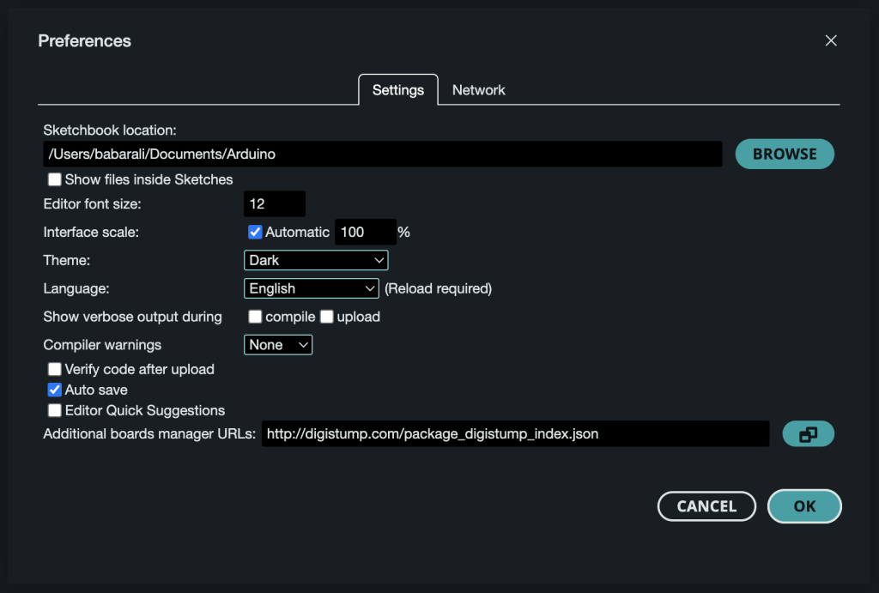
Task: Click the Sketchbook location label
Action: click(x=110, y=130)
